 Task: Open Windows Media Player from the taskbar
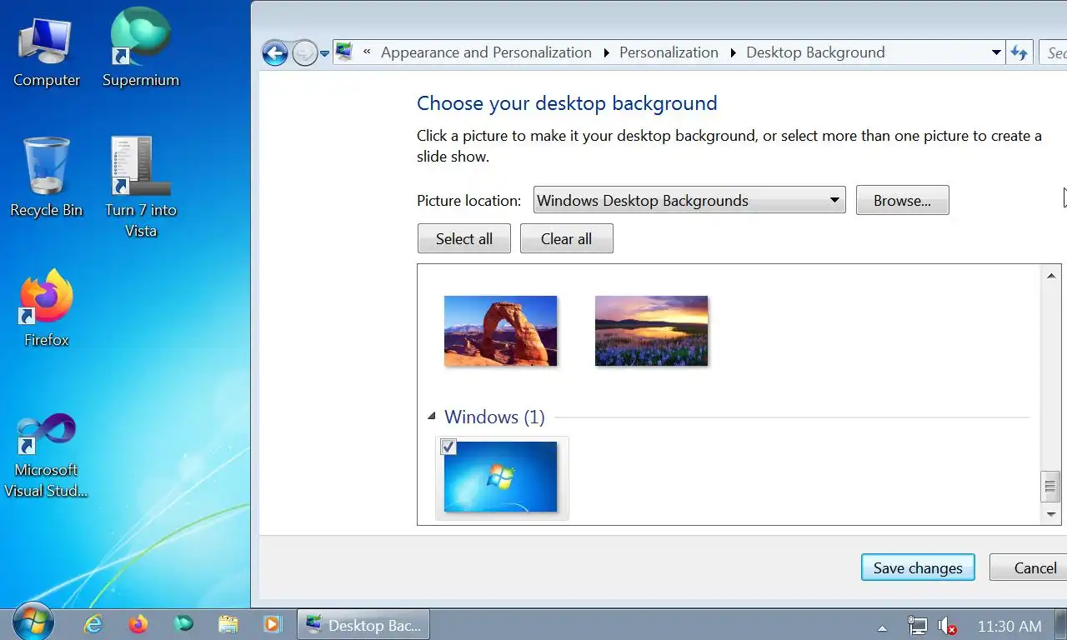272,624
